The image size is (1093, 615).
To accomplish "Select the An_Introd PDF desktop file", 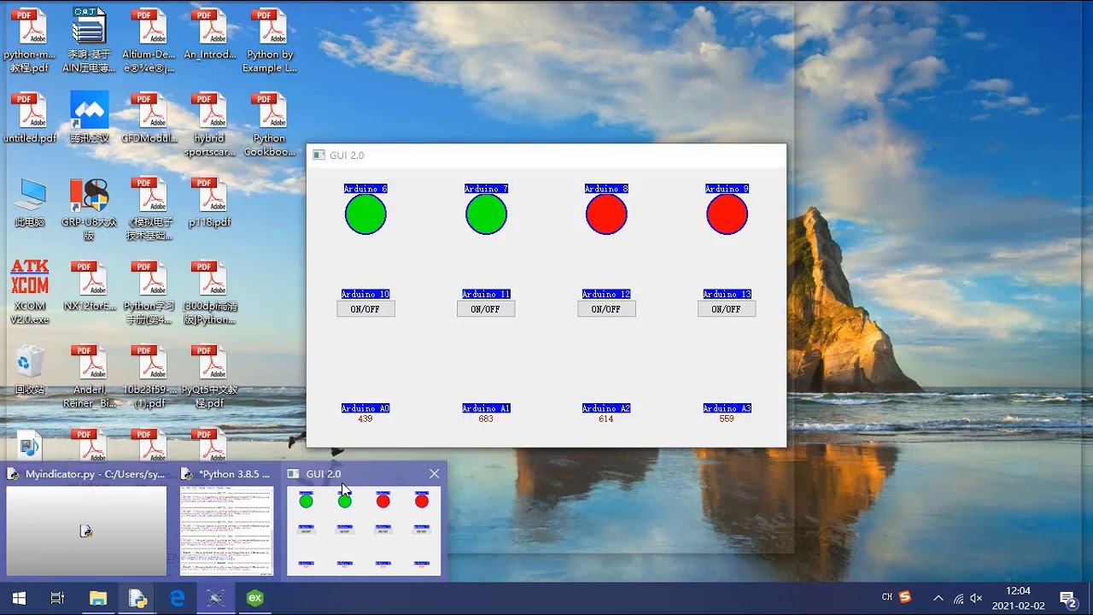I will (x=209, y=34).
